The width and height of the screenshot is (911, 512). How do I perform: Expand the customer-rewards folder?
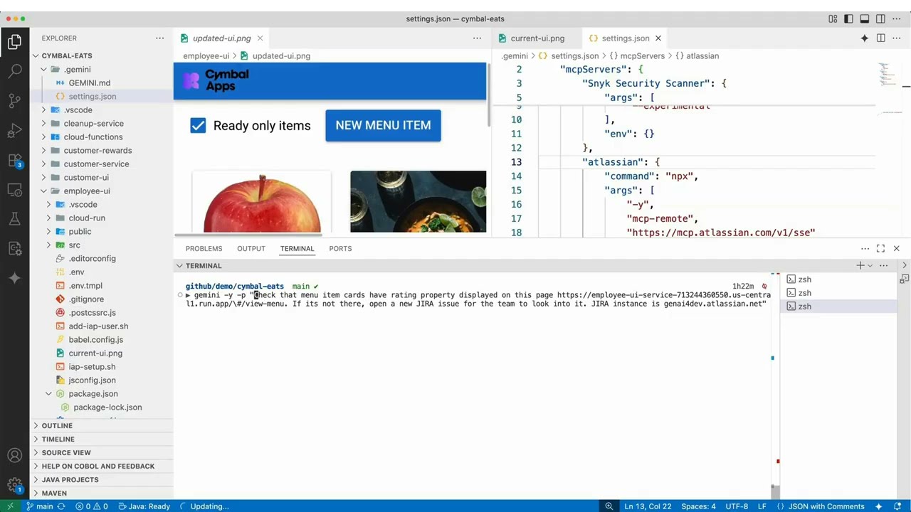tap(43, 150)
